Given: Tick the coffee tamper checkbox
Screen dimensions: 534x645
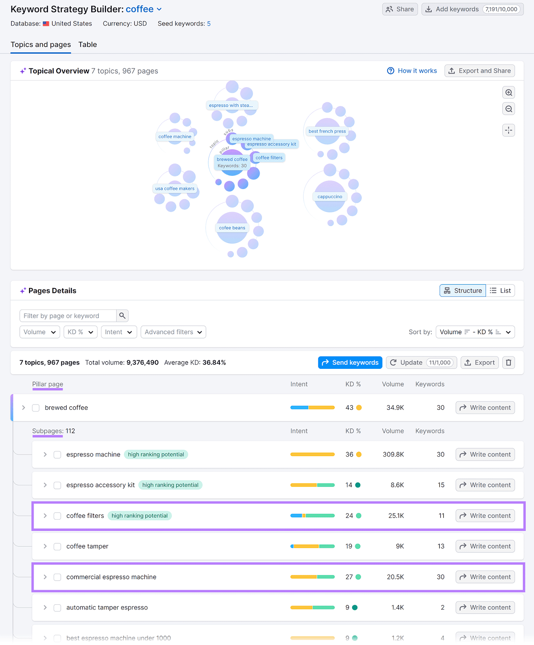Looking at the screenshot, I should point(57,546).
